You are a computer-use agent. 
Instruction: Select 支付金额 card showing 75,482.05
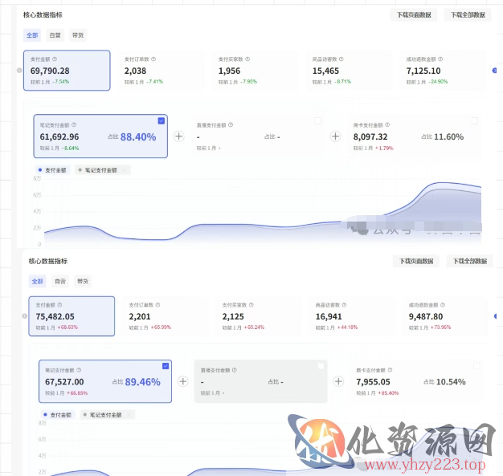click(72, 316)
